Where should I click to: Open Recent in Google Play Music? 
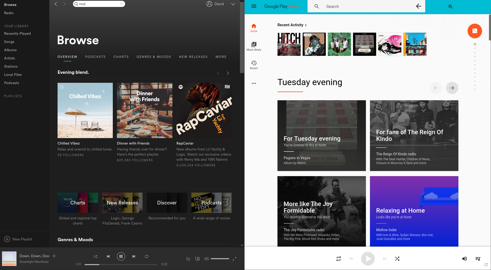click(254, 65)
